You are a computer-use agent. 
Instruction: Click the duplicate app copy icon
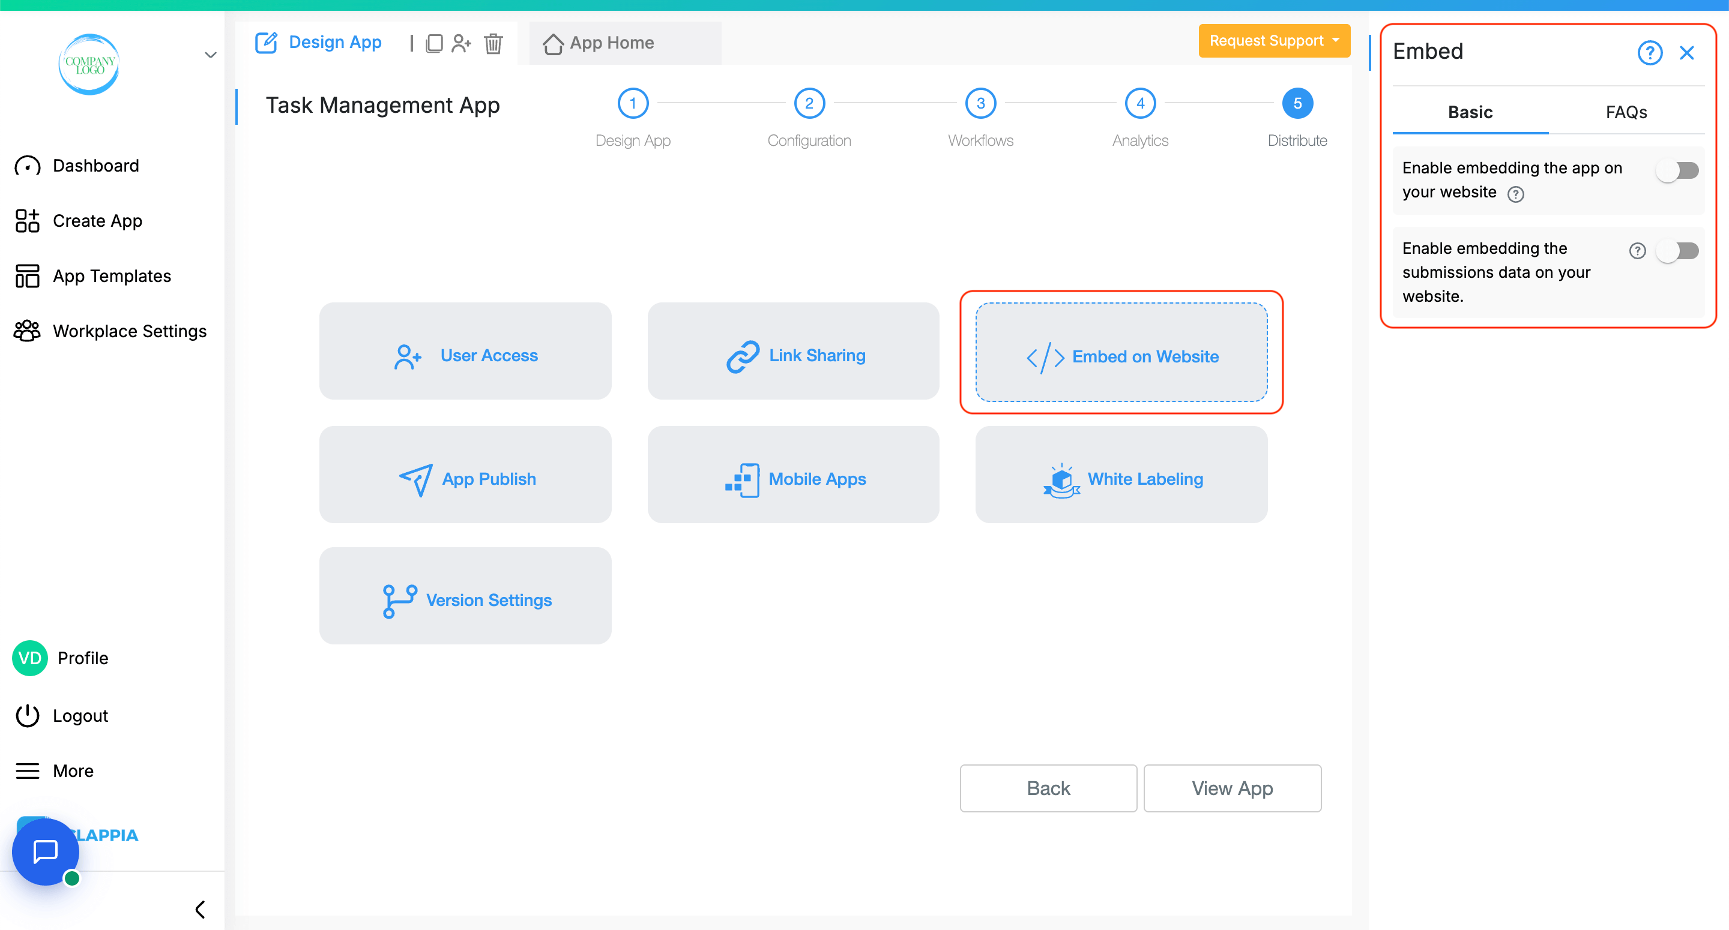tap(434, 44)
